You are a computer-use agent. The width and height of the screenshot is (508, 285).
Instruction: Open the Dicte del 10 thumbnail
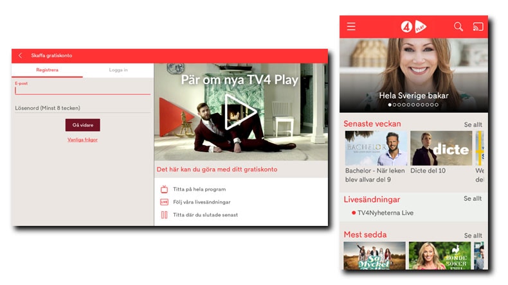coord(441,148)
